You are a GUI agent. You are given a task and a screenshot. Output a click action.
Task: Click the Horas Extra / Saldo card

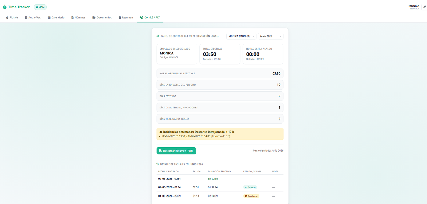pos(263,54)
